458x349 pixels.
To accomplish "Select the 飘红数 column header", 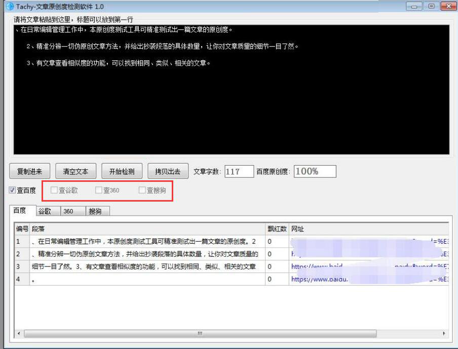I will [x=277, y=229].
